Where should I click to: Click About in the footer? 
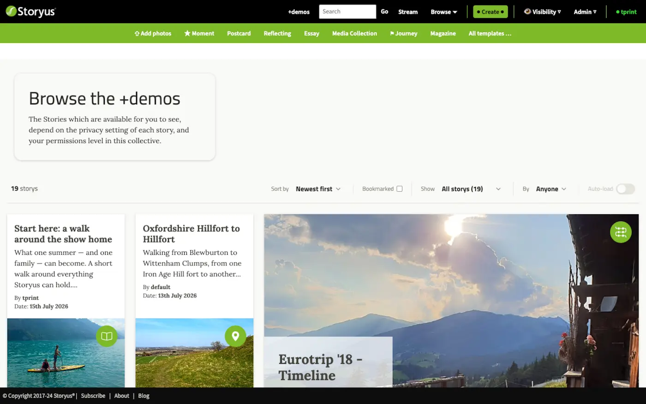(x=122, y=396)
